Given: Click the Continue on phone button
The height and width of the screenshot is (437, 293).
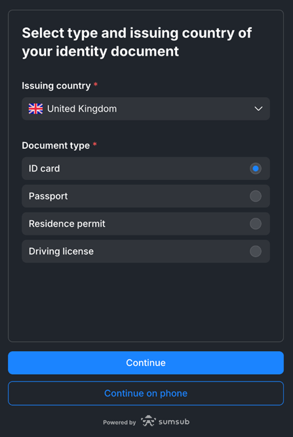Looking at the screenshot, I should click(x=146, y=393).
